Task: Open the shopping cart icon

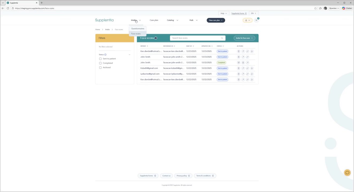Action: (x=256, y=20)
